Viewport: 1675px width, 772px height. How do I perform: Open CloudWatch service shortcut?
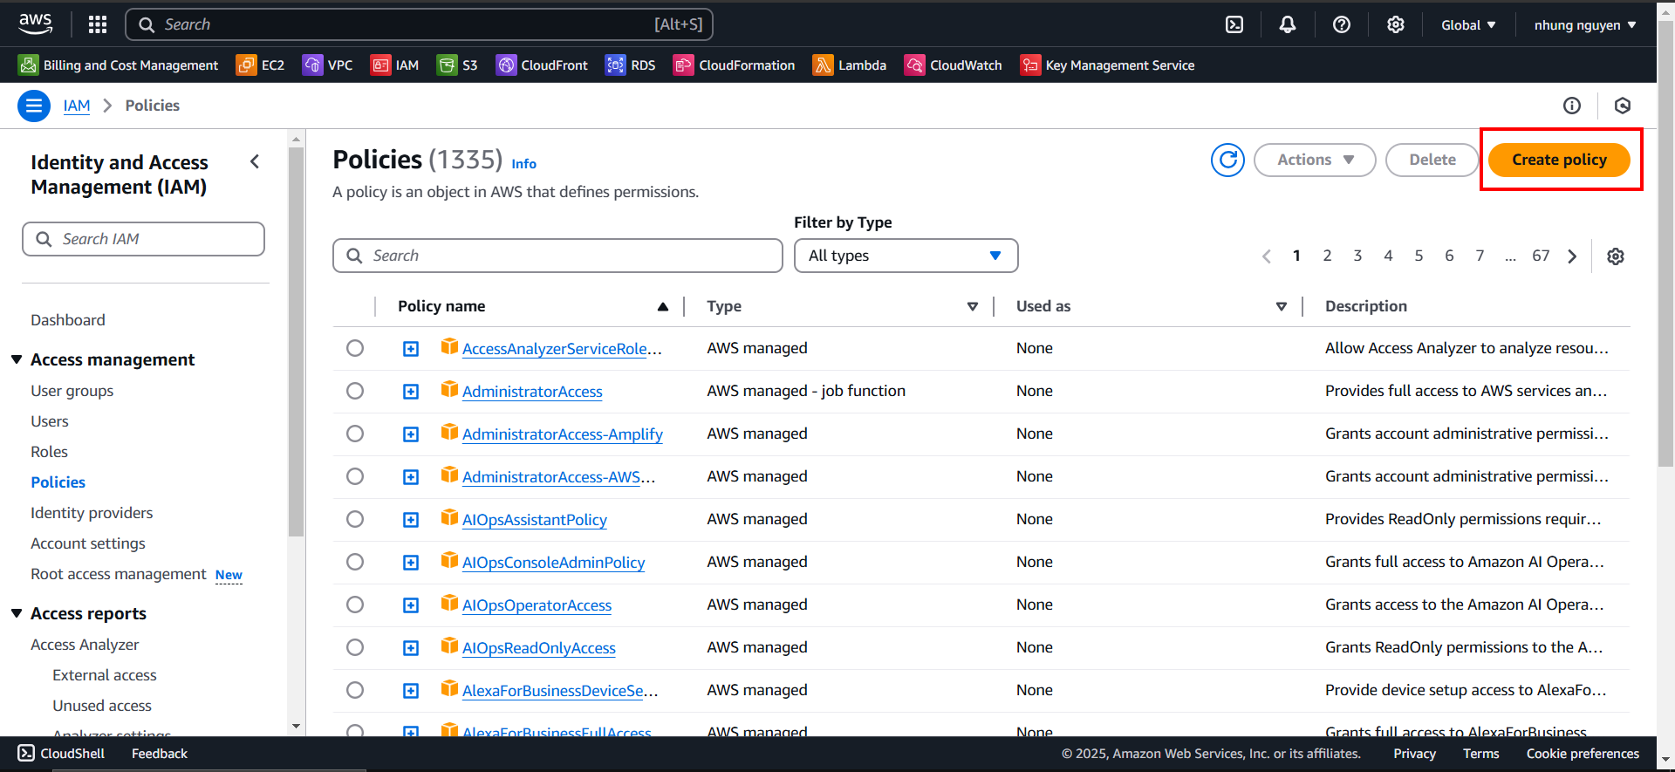[954, 65]
